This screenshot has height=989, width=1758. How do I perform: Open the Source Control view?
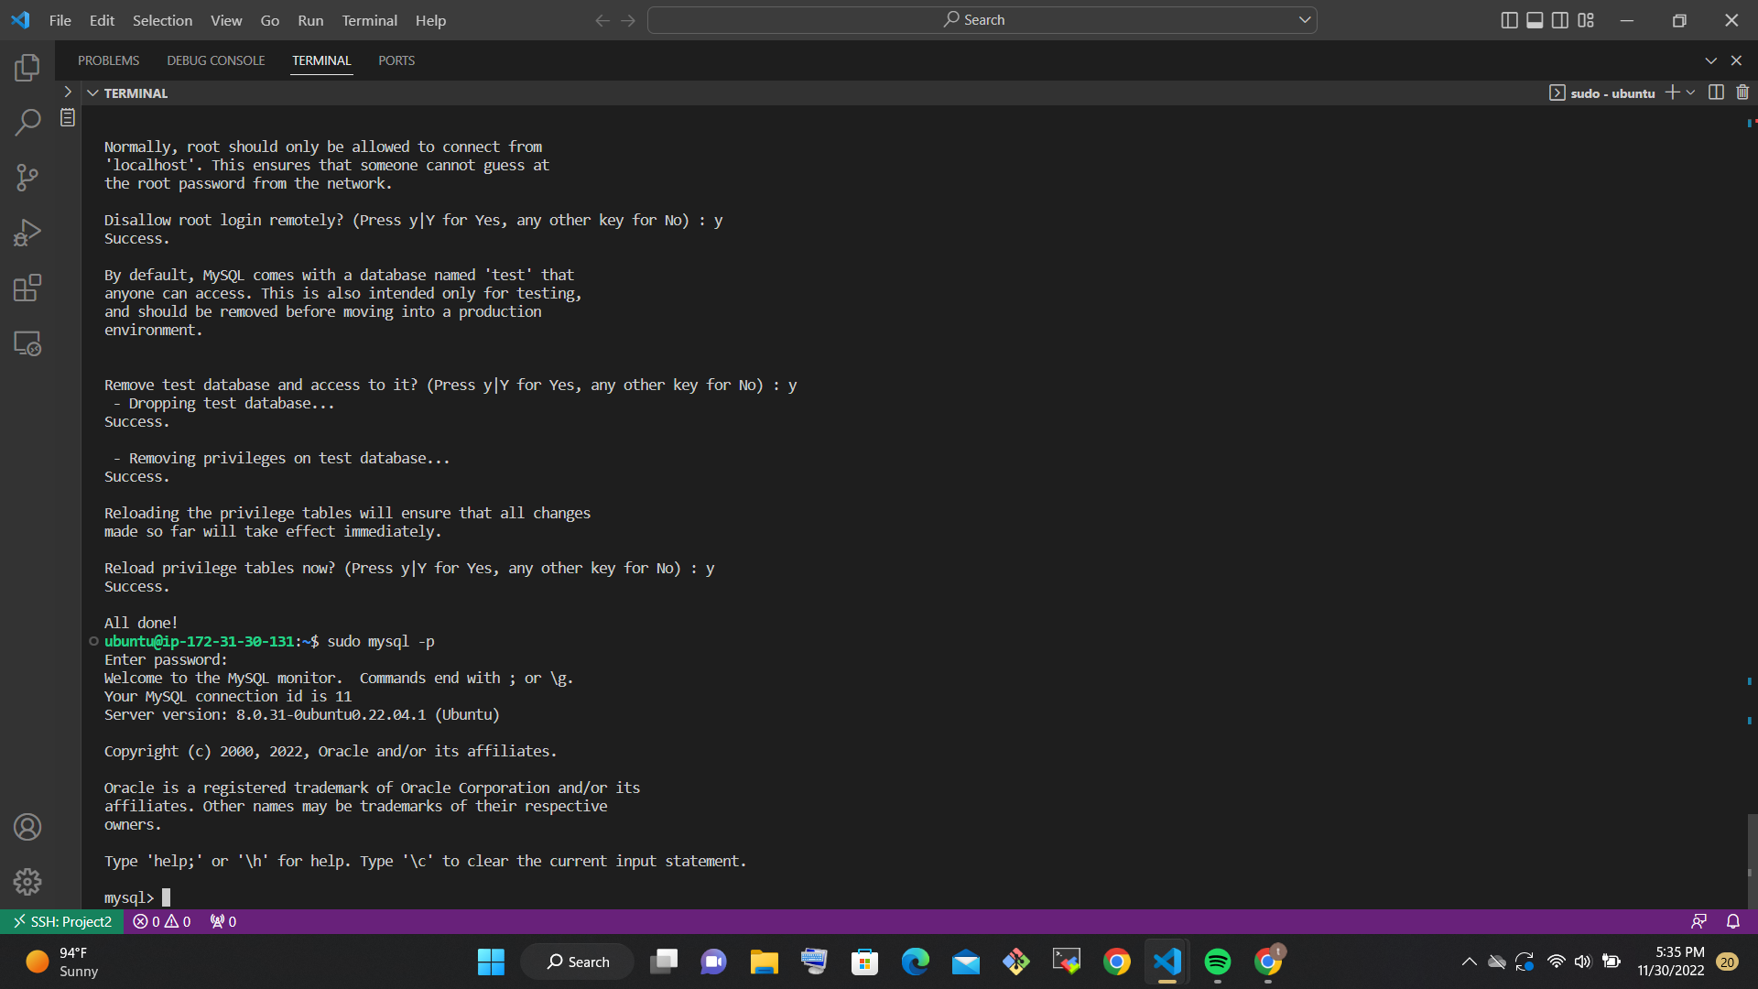(x=27, y=177)
